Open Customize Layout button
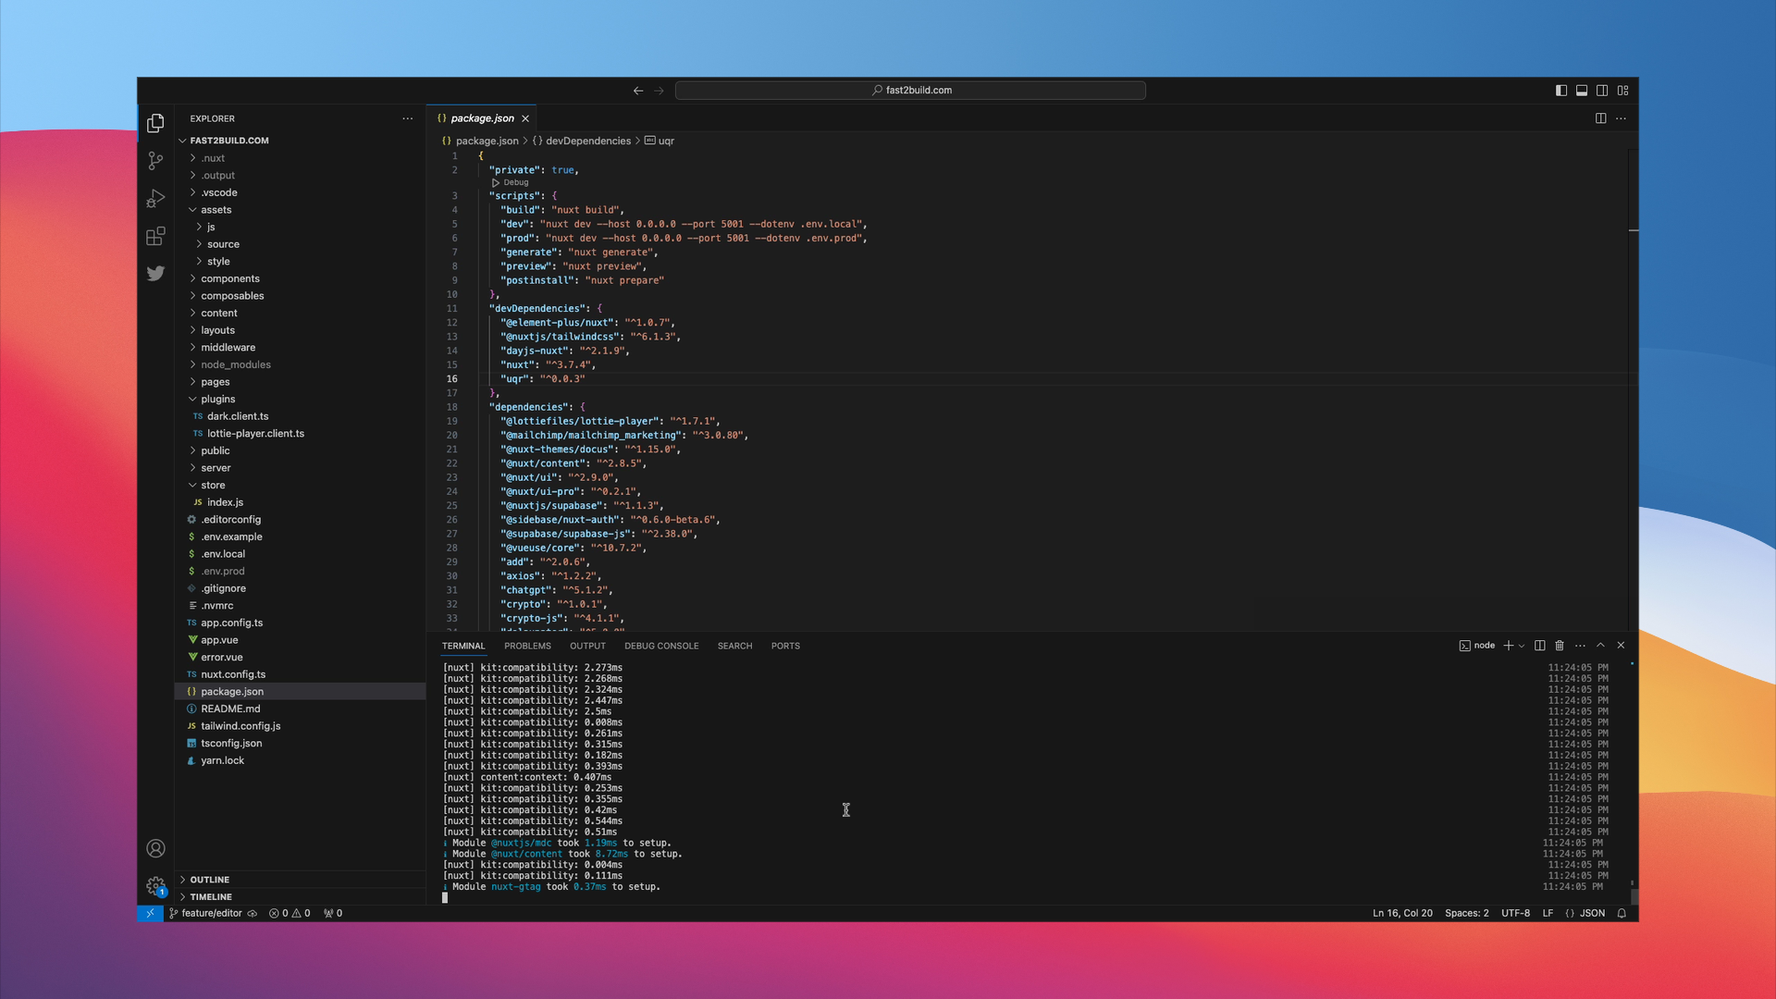The height and width of the screenshot is (999, 1776). tap(1622, 91)
